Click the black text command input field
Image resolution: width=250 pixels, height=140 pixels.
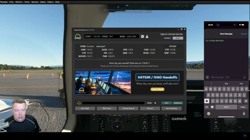(x=113, y=103)
